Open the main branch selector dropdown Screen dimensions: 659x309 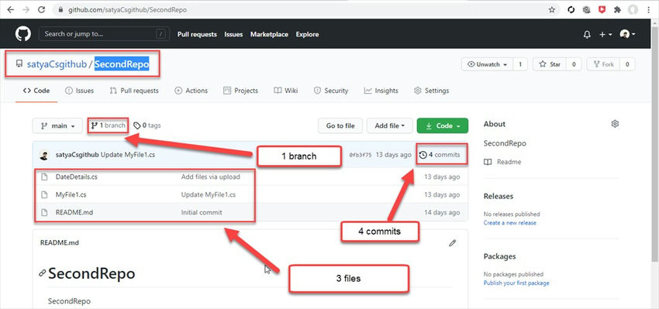coord(57,126)
